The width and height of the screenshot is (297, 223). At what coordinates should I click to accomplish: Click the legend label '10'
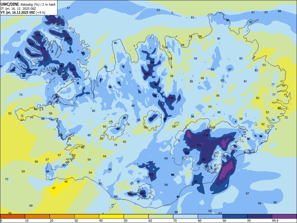pyautogui.click(x=27, y=221)
